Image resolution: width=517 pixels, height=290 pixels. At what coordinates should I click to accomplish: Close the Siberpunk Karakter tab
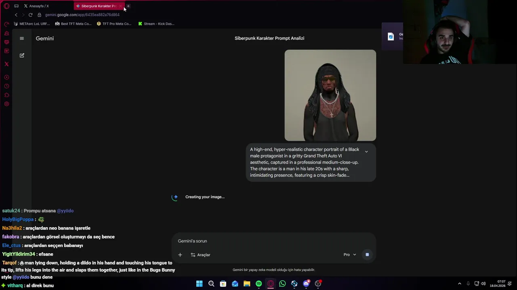120,6
